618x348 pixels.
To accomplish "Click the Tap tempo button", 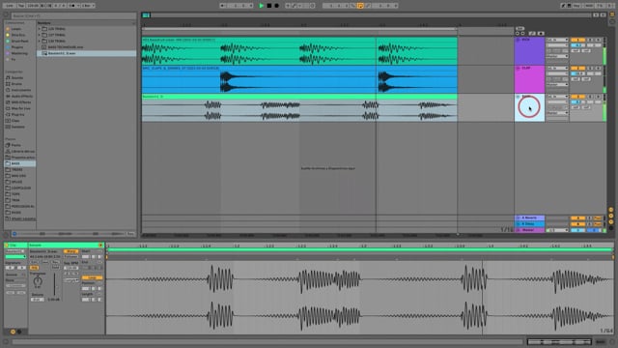I will point(21,6).
